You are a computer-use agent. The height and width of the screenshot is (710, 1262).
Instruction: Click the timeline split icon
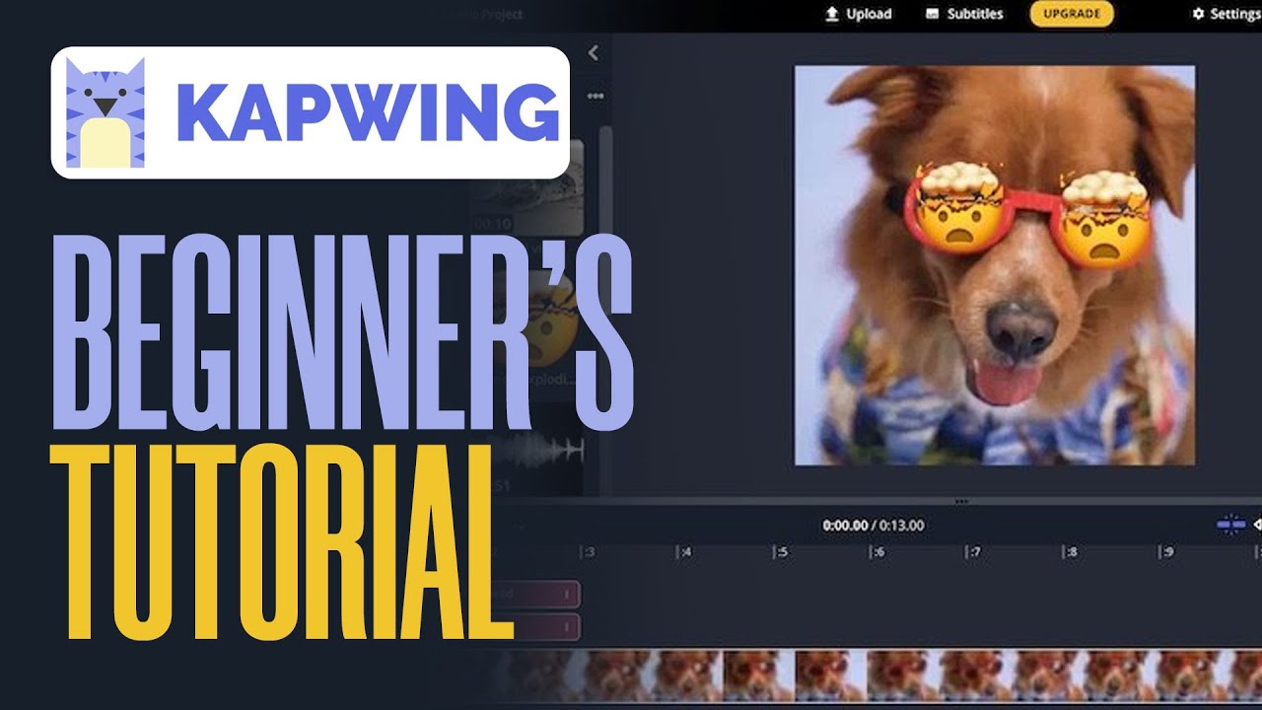click(x=1230, y=525)
